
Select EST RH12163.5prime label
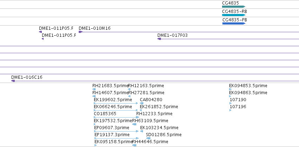coord(146,86)
